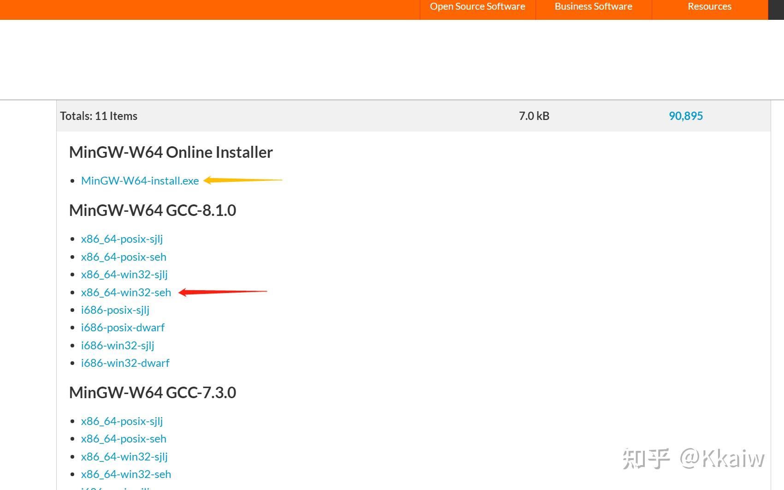
Task: Open x86_64-posix-sjlj under GCC-7.3.0
Action: pos(122,421)
